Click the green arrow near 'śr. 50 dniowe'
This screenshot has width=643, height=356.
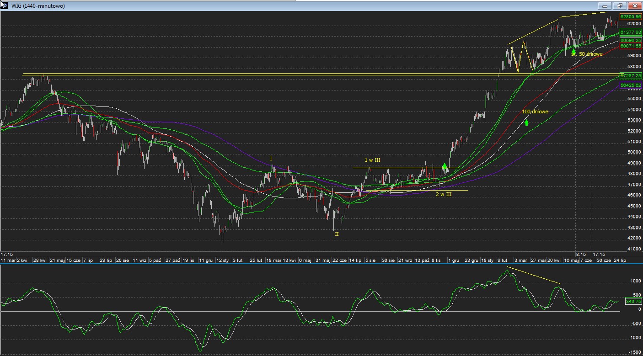coord(573,53)
